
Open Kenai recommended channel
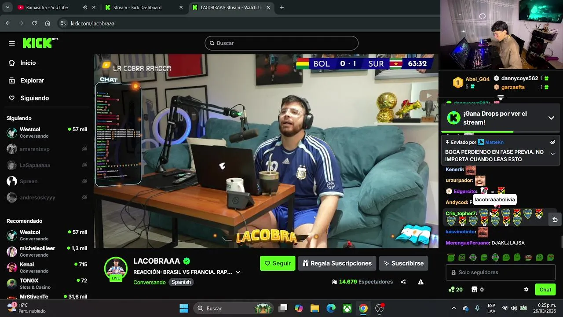pos(47,268)
